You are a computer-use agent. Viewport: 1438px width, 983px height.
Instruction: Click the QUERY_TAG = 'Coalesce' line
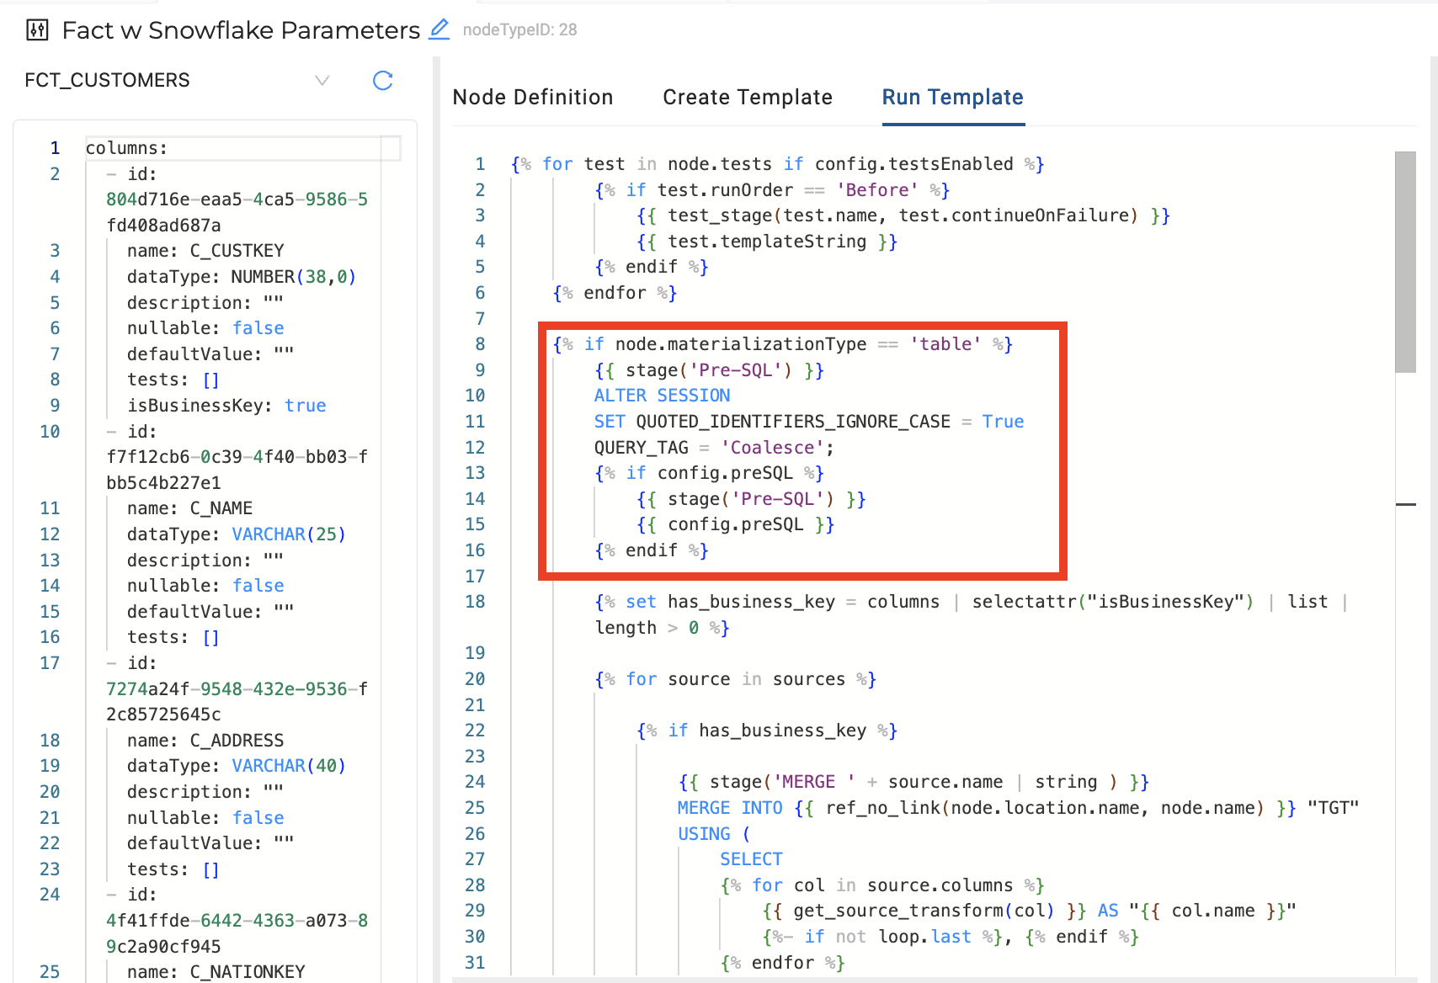714,448
